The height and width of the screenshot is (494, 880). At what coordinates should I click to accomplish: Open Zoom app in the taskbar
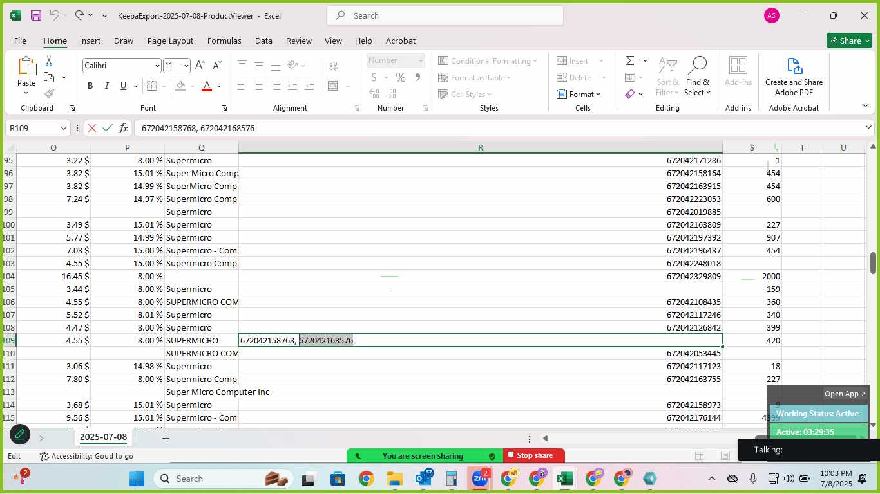pyautogui.click(x=479, y=479)
